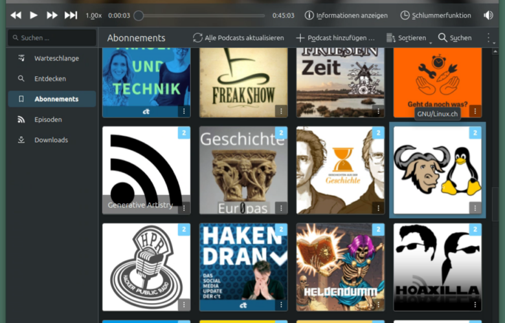Screen dimensions: 505x323
Task: Click Alle Podcasts aktualisieren
Action: [x=238, y=38]
